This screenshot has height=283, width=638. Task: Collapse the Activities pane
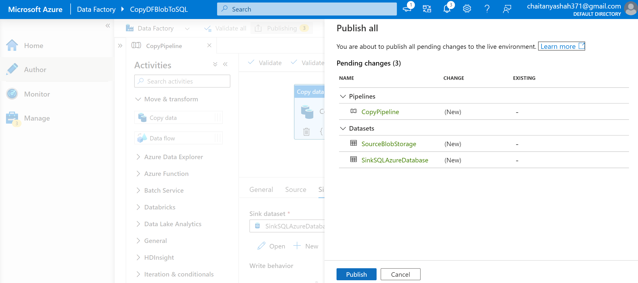tap(225, 64)
